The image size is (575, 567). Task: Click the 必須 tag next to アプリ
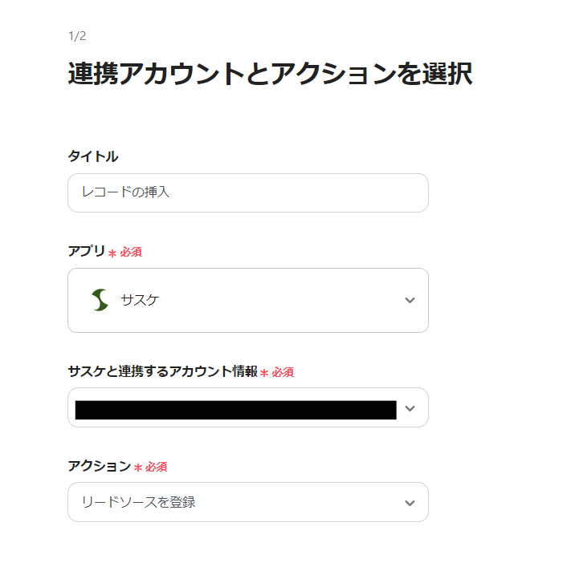131,253
